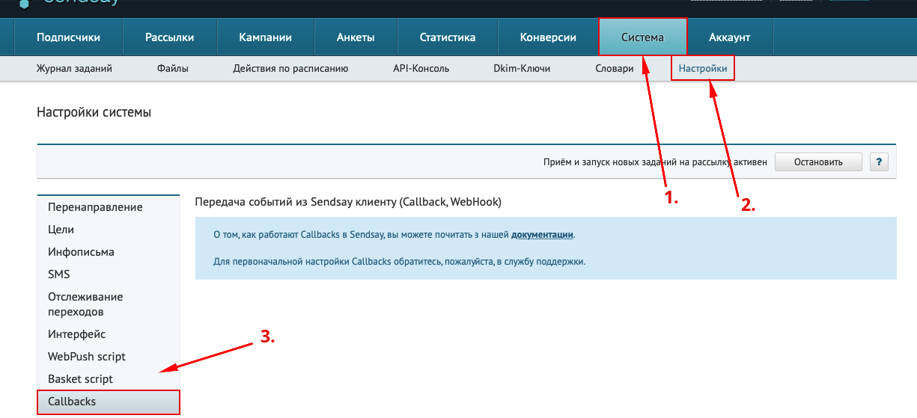The width and height of the screenshot is (917, 418).
Task: Select Инфописьма in the sidebar
Action: 109,252
